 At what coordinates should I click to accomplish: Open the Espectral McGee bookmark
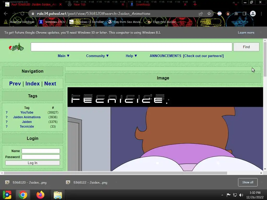(x=161, y=22)
